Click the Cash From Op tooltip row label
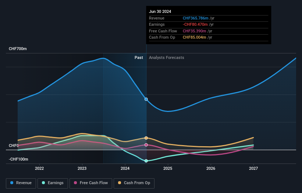 point(162,38)
